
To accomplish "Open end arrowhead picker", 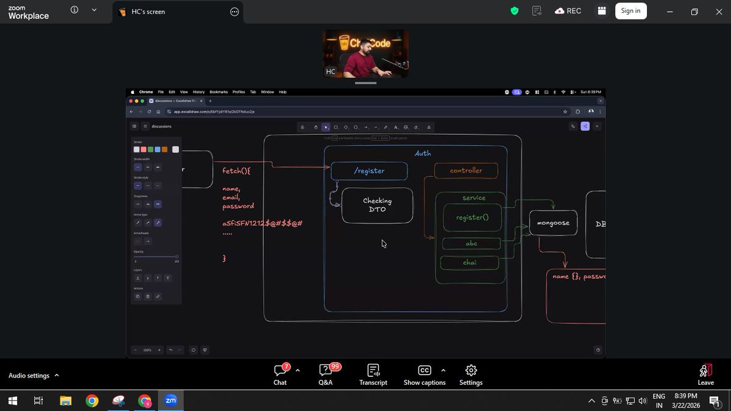I will 148,241.
